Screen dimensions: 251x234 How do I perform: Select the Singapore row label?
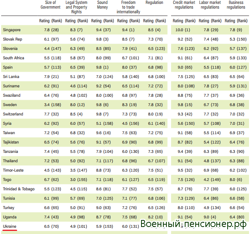coord(12,30)
